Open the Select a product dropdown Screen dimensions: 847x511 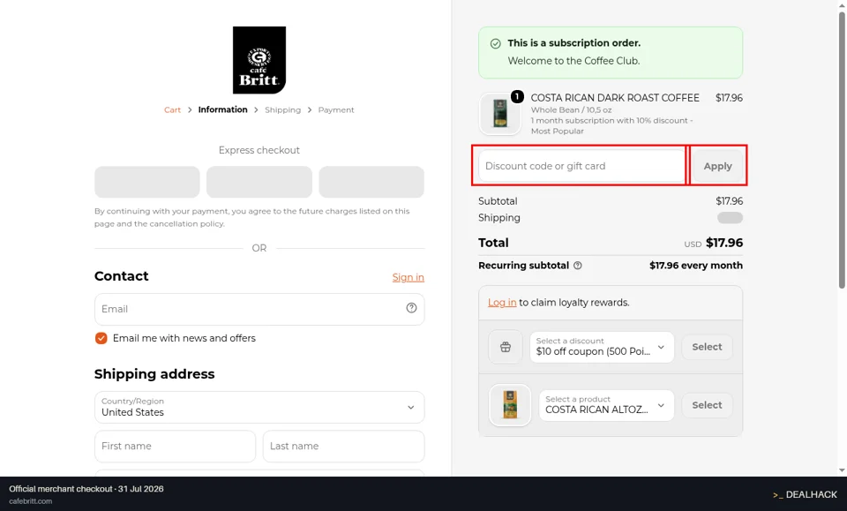606,405
